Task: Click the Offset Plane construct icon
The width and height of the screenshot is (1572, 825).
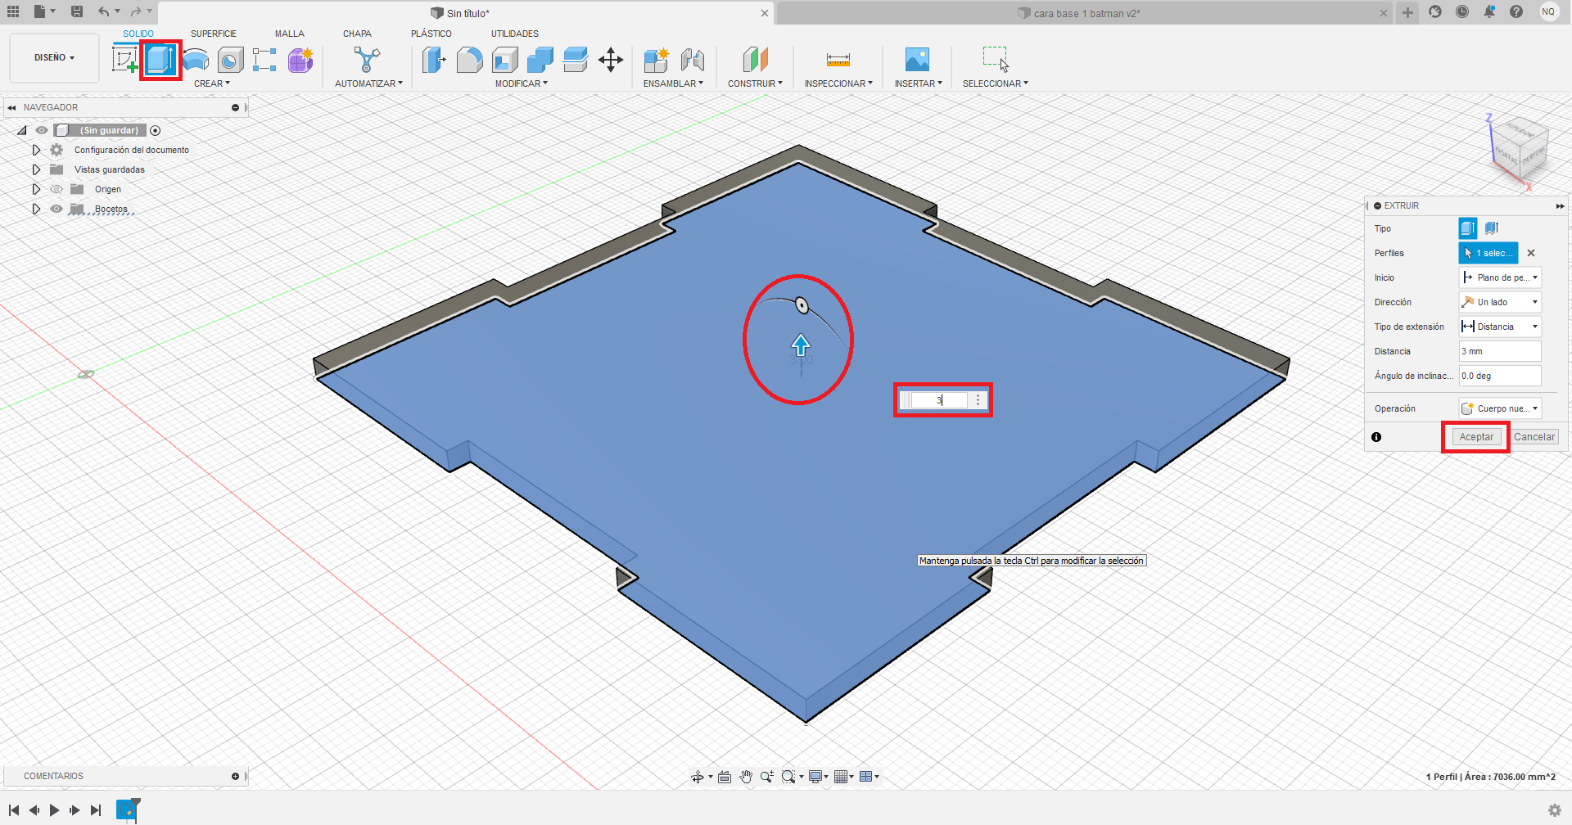Action: (x=755, y=60)
